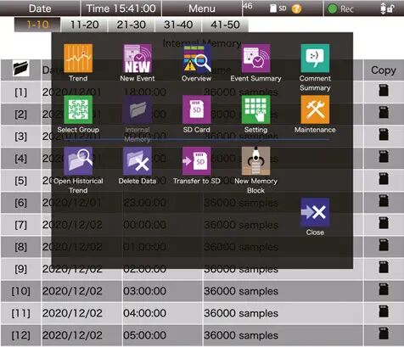The image size is (404, 347).
Task: Select row number [10]
Action: [x=21, y=291]
